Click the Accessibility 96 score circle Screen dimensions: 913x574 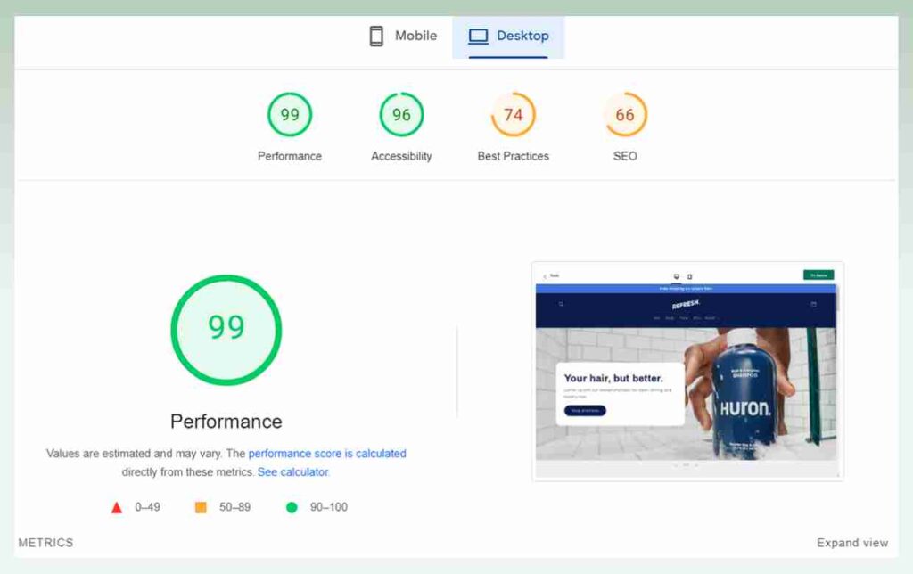(400, 114)
